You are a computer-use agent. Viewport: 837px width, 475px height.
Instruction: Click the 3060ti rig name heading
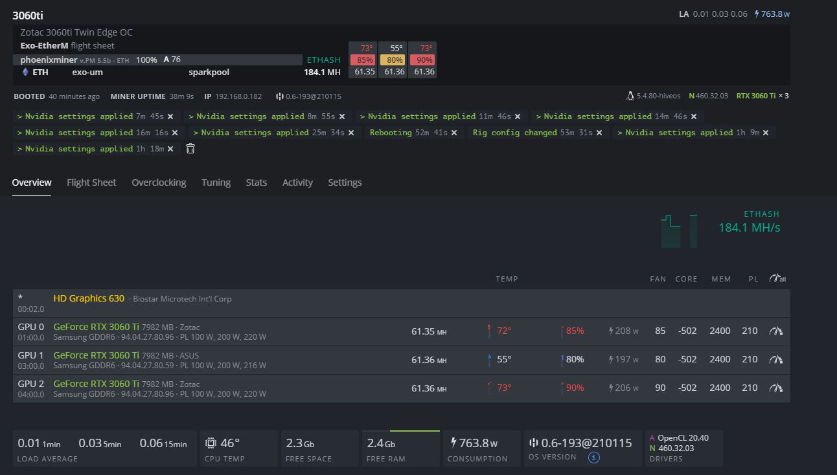click(28, 15)
